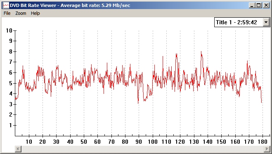Click the x-axis label 150
272x154 pixels.
click(221, 142)
